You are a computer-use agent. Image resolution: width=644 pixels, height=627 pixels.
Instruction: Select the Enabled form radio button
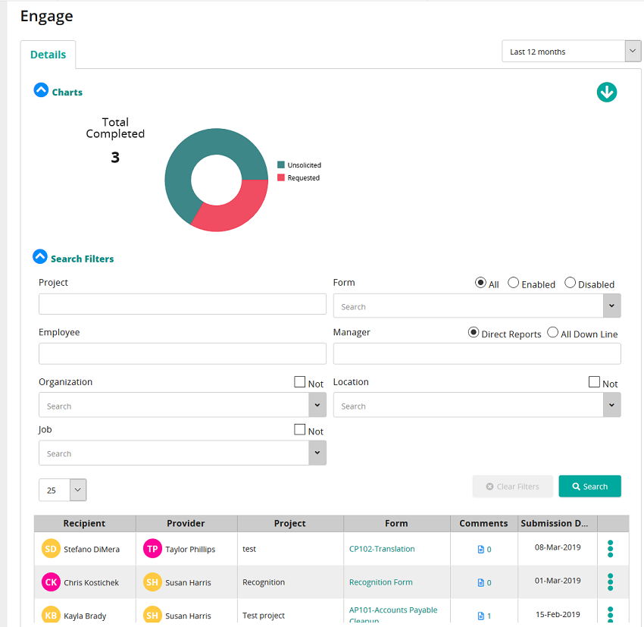(x=514, y=283)
